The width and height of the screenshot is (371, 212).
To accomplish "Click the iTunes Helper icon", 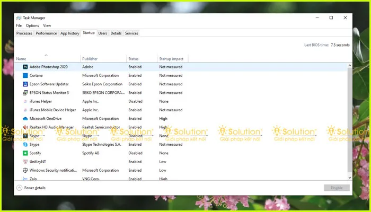I will [25, 101].
